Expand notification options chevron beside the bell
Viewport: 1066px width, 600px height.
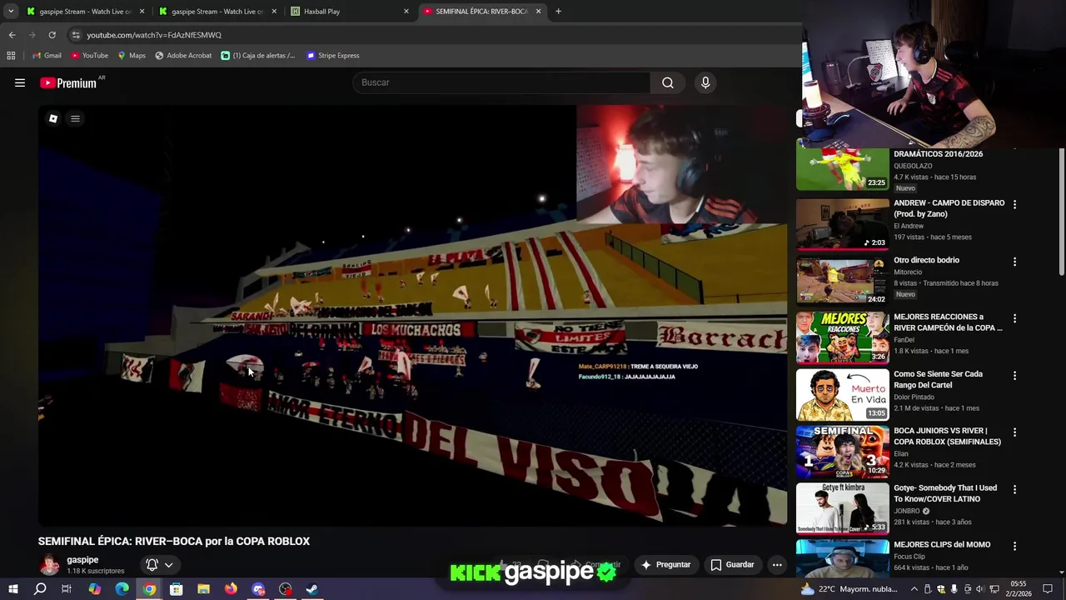[x=168, y=564]
